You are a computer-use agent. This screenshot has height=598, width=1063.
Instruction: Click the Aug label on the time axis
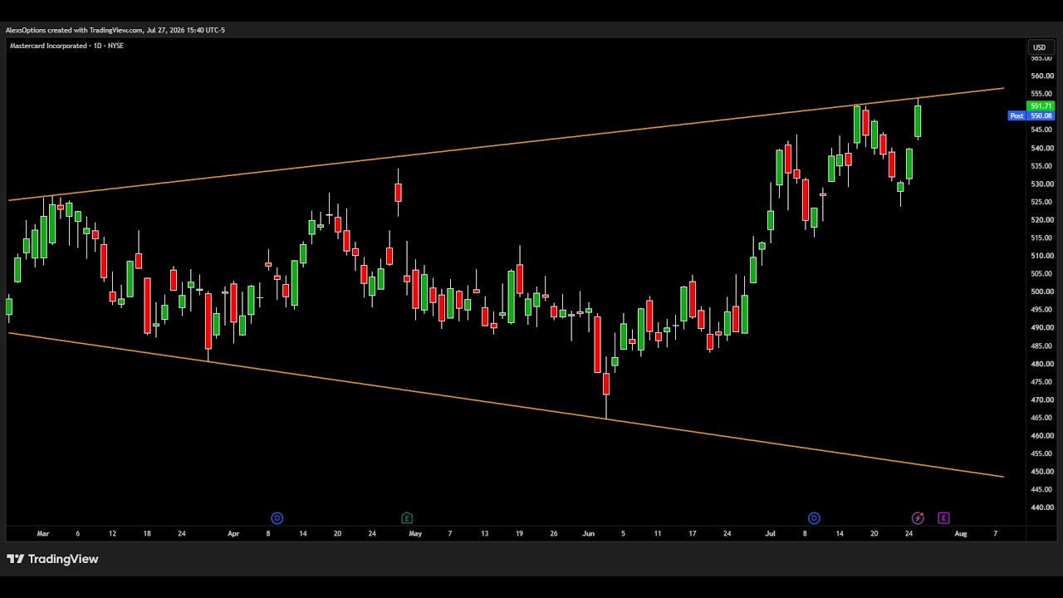tap(961, 534)
